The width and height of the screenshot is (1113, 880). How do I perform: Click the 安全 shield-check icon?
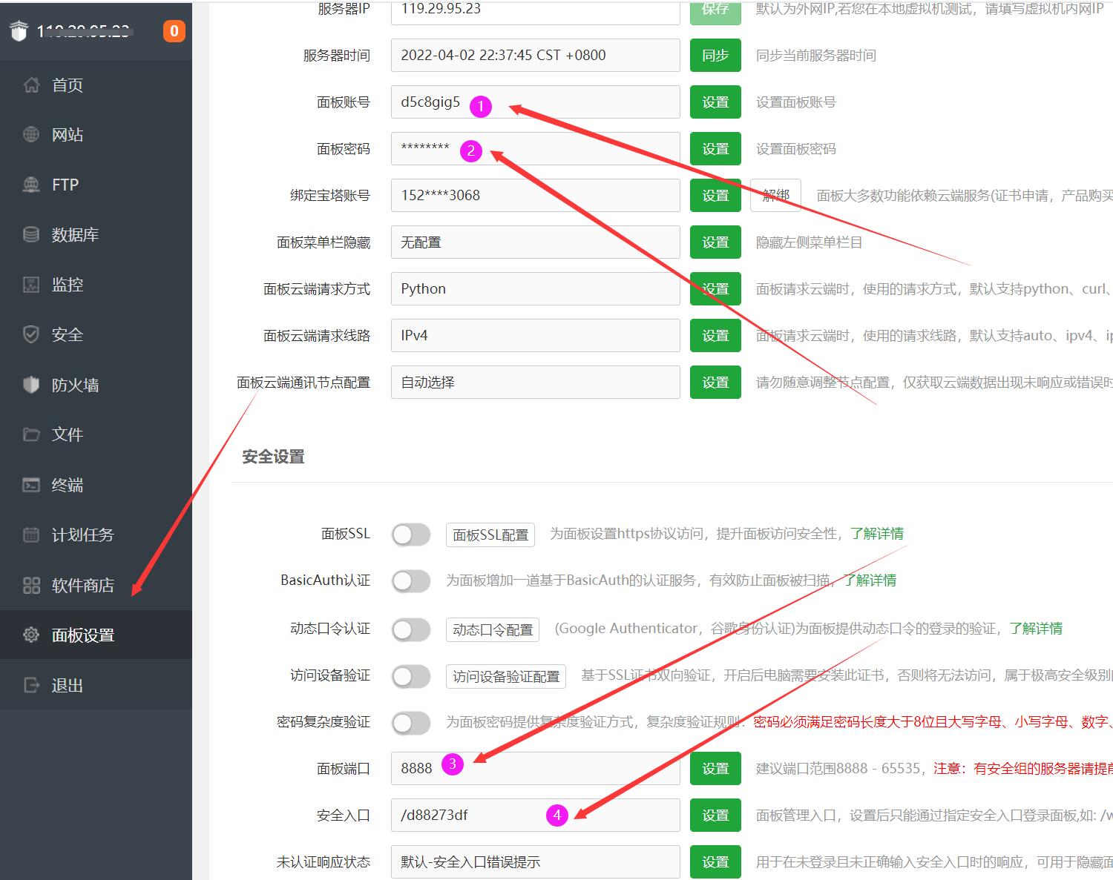pos(31,334)
